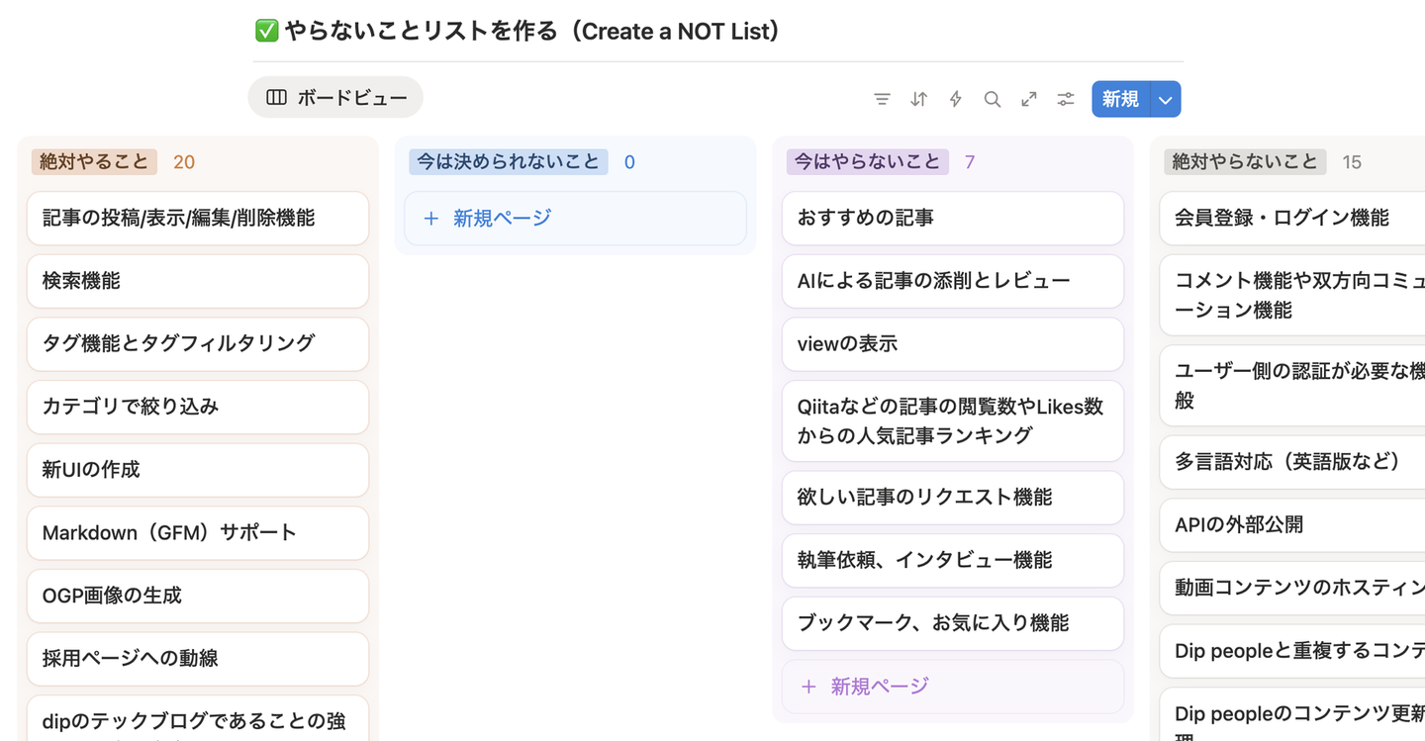Open the ブックマーク、お気に入り機能 card
This screenshot has width=1425, height=741.
[x=952, y=623]
